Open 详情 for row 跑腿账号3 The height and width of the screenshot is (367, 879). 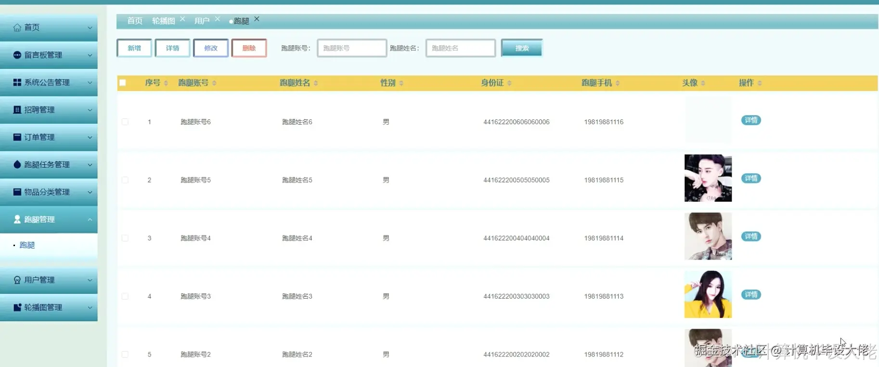pyautogui.click(x=751, y=295)
